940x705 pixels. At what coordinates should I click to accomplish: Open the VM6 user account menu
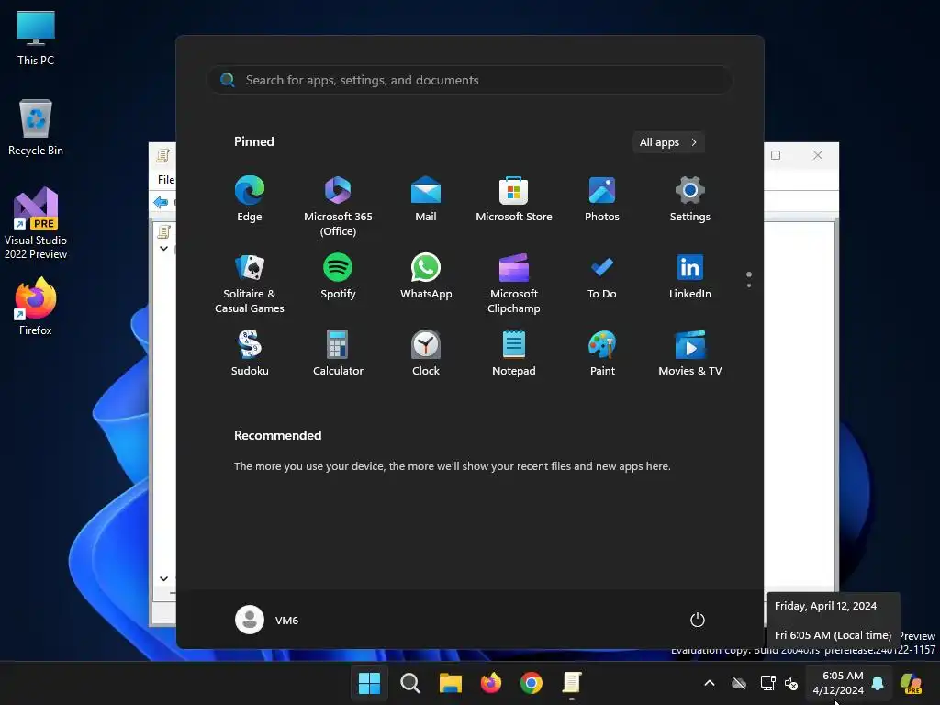click(x=267, y=620)
